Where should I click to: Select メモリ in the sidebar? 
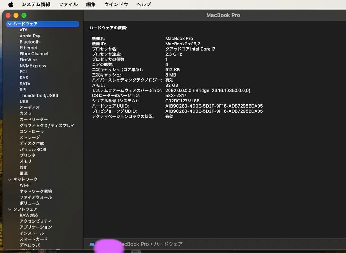[25, 161]
